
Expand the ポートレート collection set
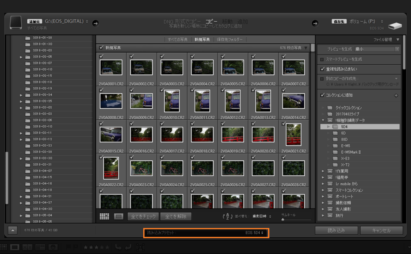[x=323, y=197]
